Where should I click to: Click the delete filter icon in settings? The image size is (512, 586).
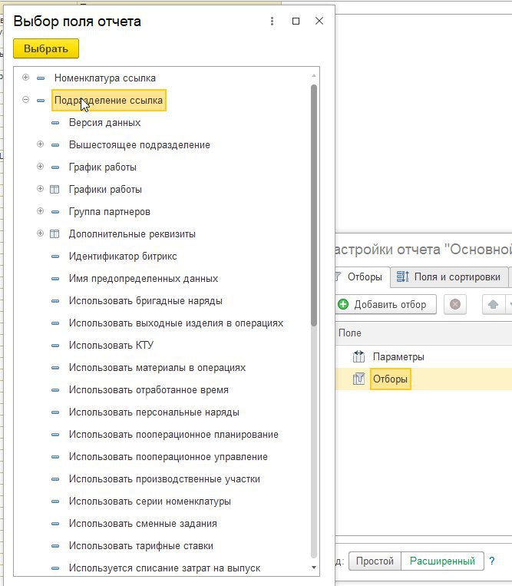(x=455, y=305)
